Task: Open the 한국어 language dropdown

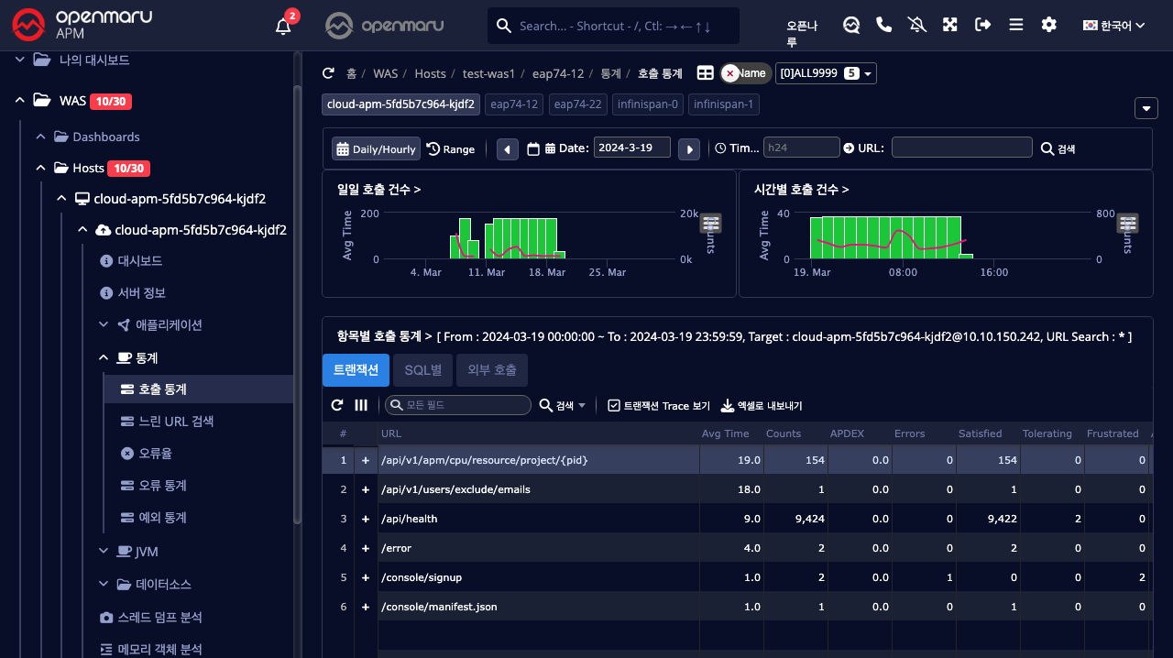Action: pyautogui.click(x=1113, y=25)
